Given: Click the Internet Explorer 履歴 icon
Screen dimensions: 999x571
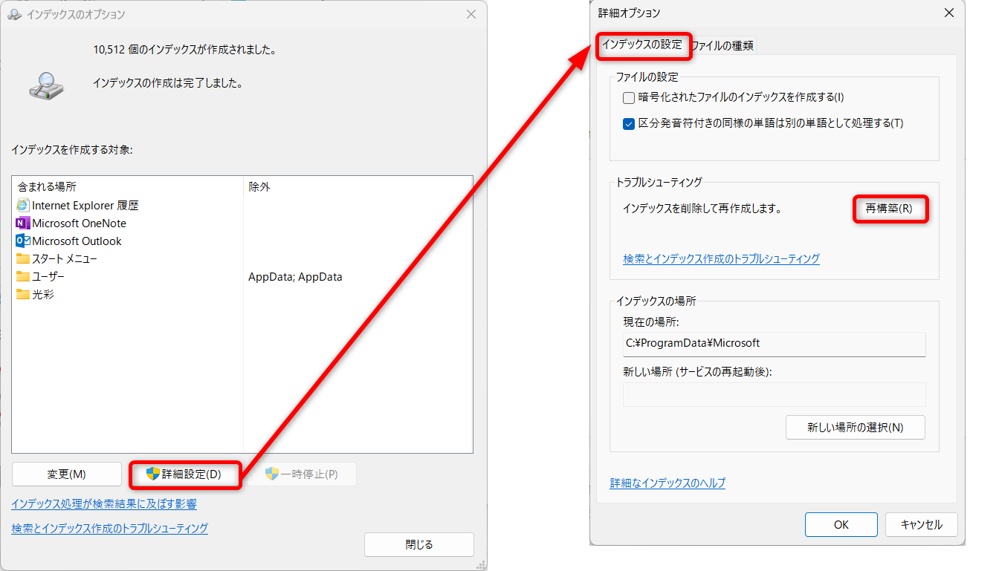Looking at the screenshot, I should 22,206.
